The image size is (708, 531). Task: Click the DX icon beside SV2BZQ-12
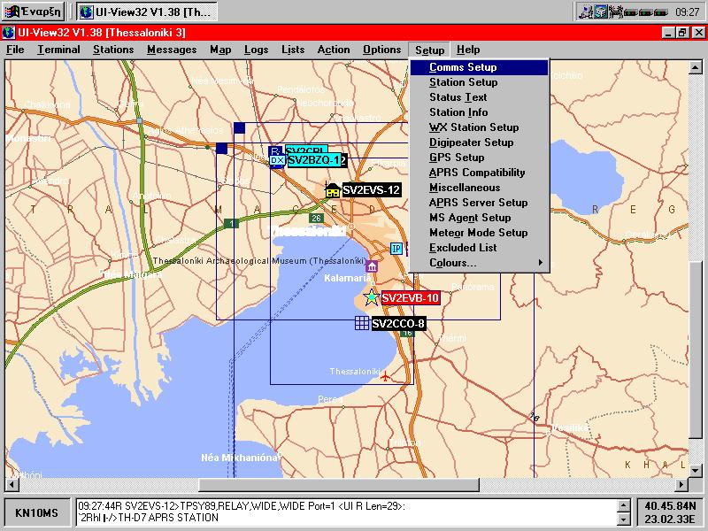point(277,160)
